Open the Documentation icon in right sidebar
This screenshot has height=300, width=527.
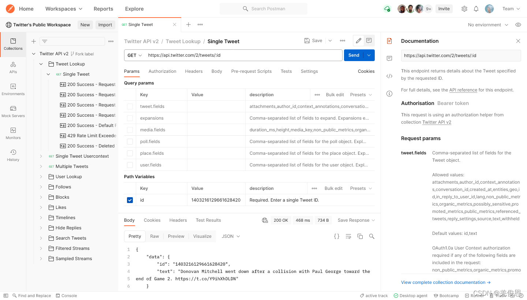click(389, 41)
